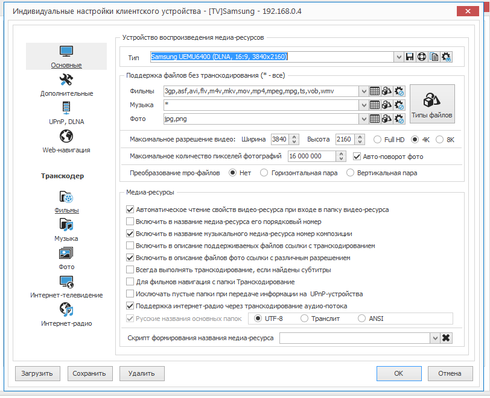Switch to the Дополнительные settings section

66,85
